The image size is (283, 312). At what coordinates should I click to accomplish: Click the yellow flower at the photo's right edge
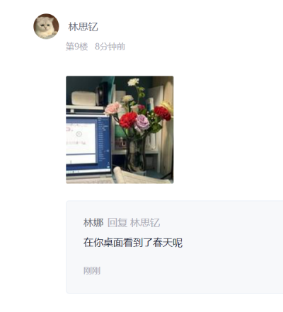coord(168,107)
